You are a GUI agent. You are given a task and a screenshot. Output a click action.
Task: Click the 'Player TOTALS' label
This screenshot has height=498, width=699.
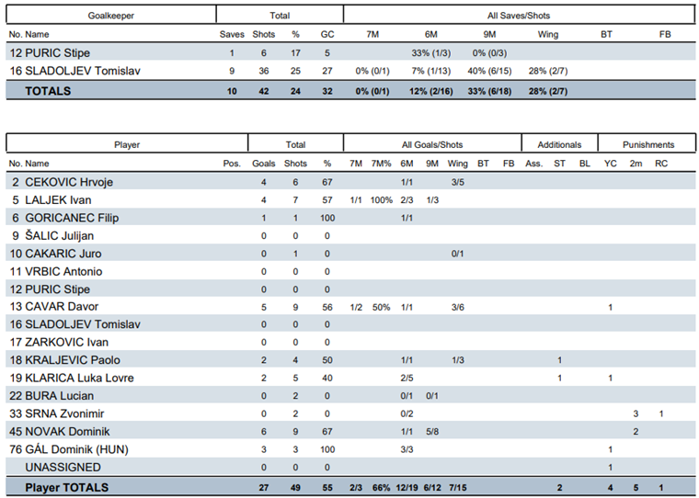[x=66, y=488]
